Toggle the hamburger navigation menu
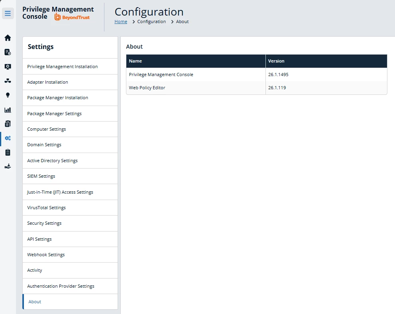The image size is (395, 314). coord(8,13)
